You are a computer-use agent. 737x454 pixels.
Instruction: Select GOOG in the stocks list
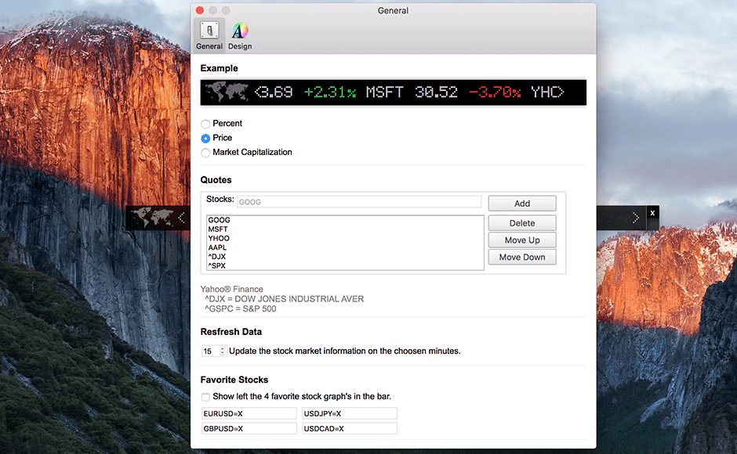[x=345, y=220]
